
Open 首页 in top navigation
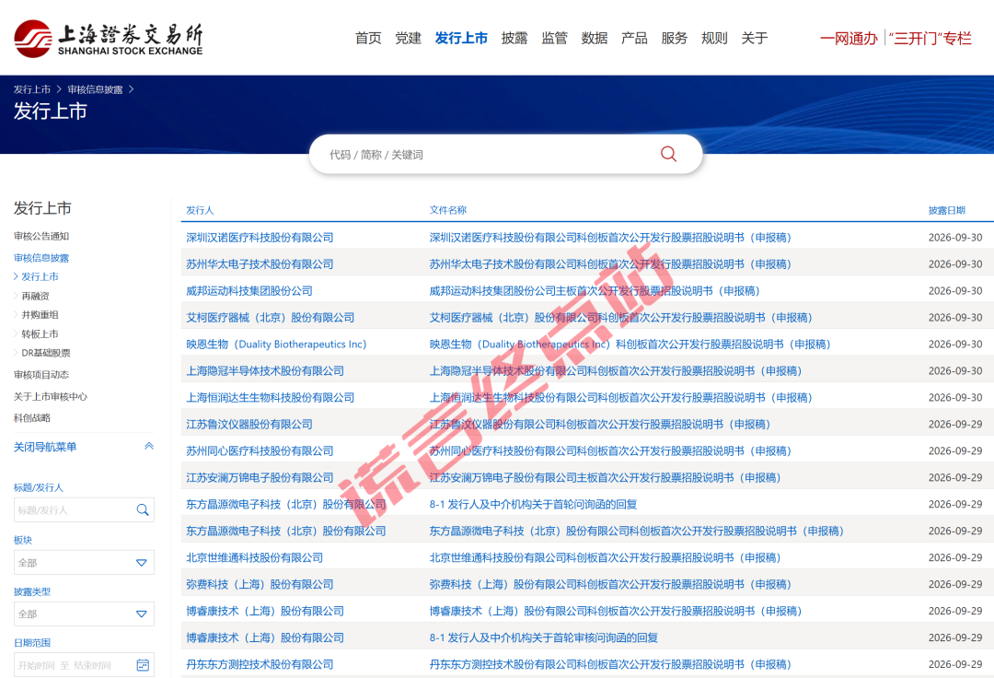tap(368, 38)
